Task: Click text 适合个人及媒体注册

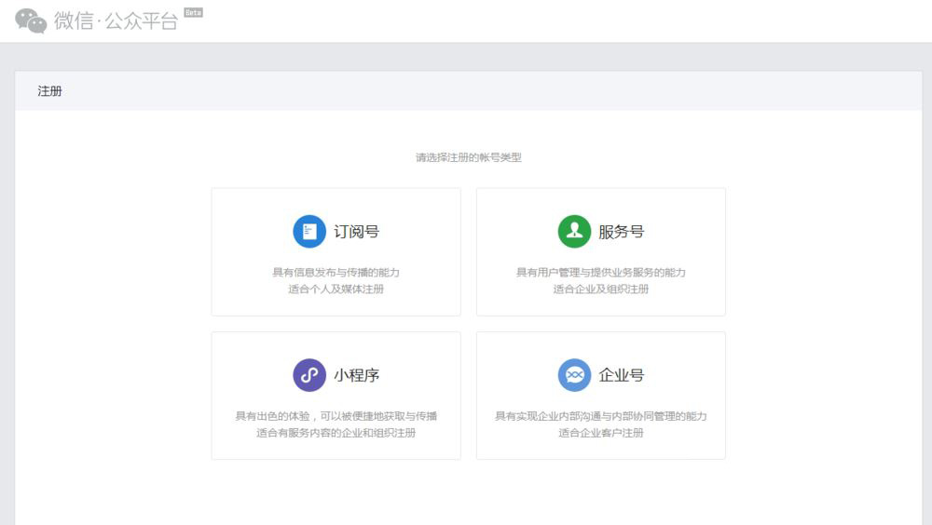Action: coord(336,289)
